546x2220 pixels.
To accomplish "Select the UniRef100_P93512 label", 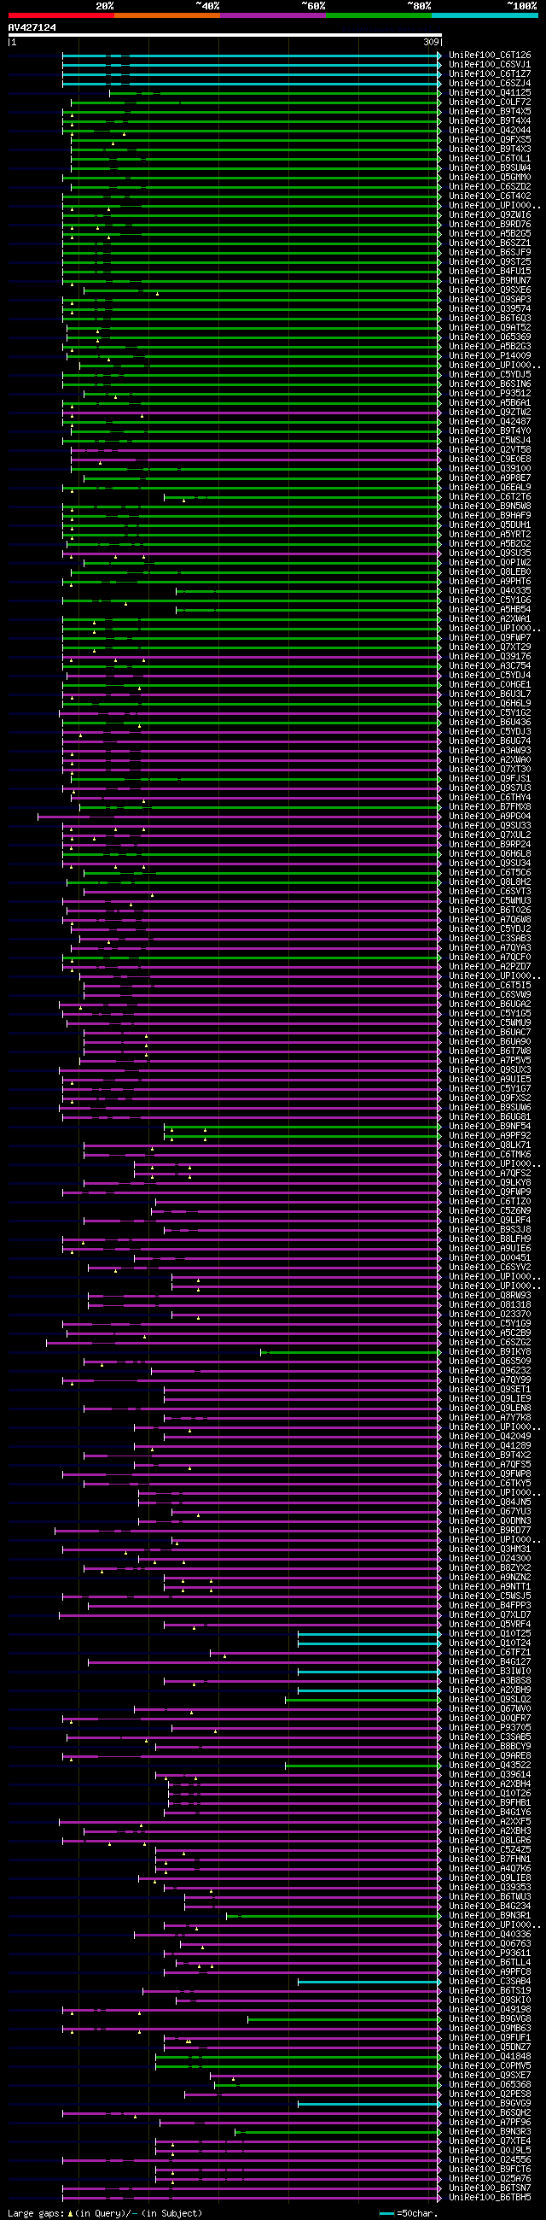I will (490, 393).
